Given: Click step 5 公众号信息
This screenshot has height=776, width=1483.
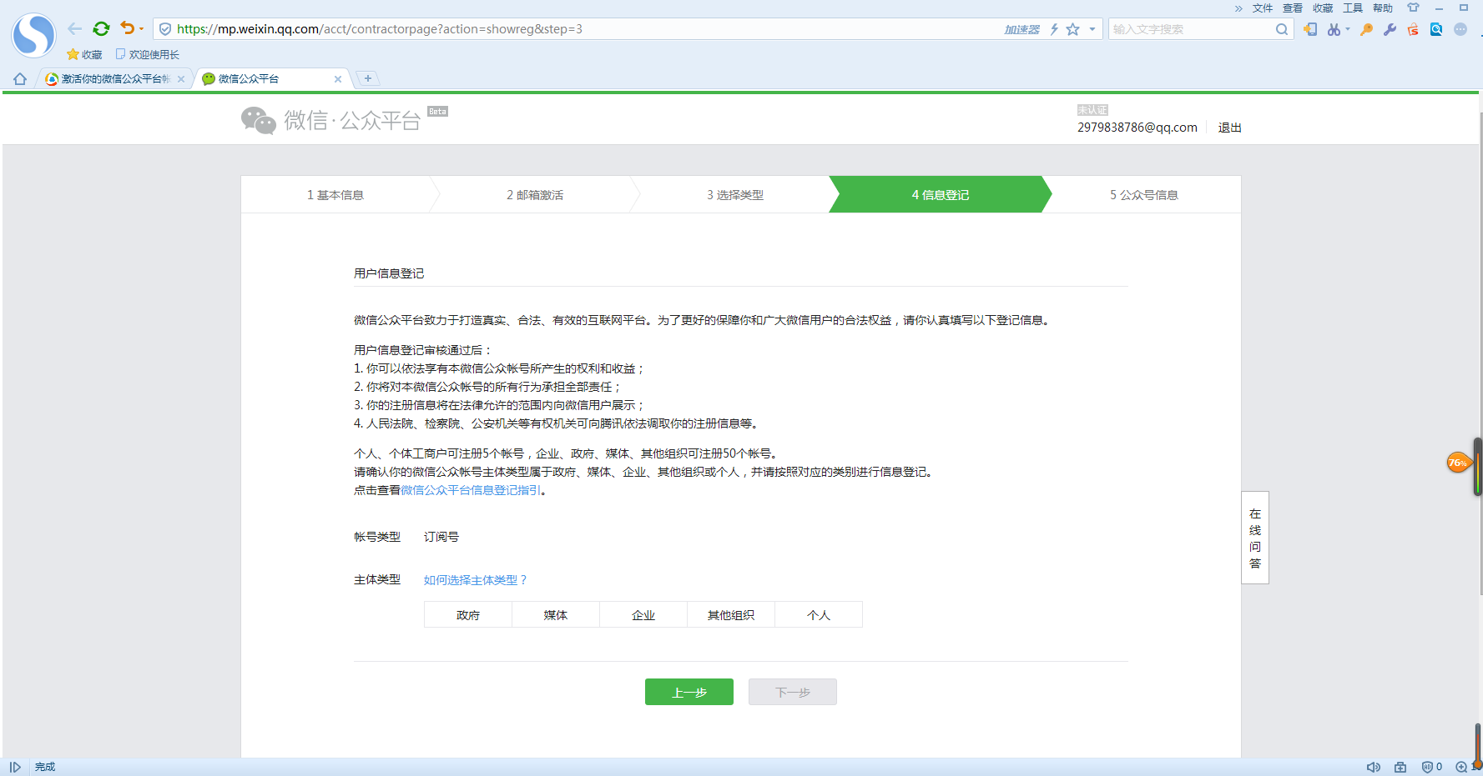Looking at the screenshot, I should pyautogui.click(x=1144, y=194).
